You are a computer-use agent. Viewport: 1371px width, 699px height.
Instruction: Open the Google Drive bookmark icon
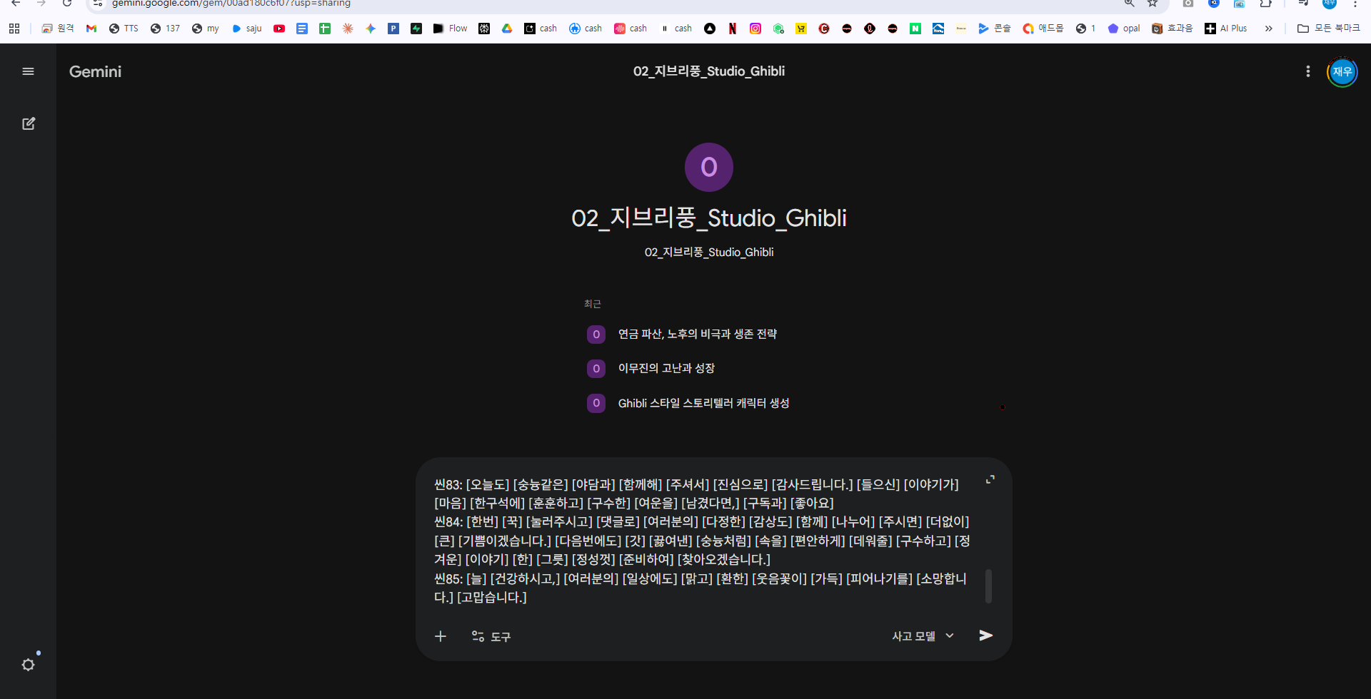point(507,29)
